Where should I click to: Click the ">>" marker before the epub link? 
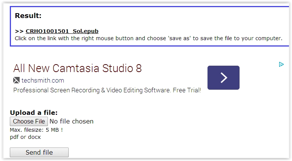pos(19,31)
